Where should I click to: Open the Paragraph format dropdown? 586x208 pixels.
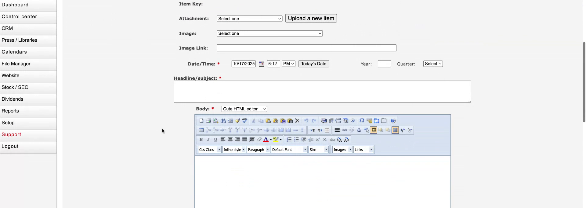tap(259, 150)
